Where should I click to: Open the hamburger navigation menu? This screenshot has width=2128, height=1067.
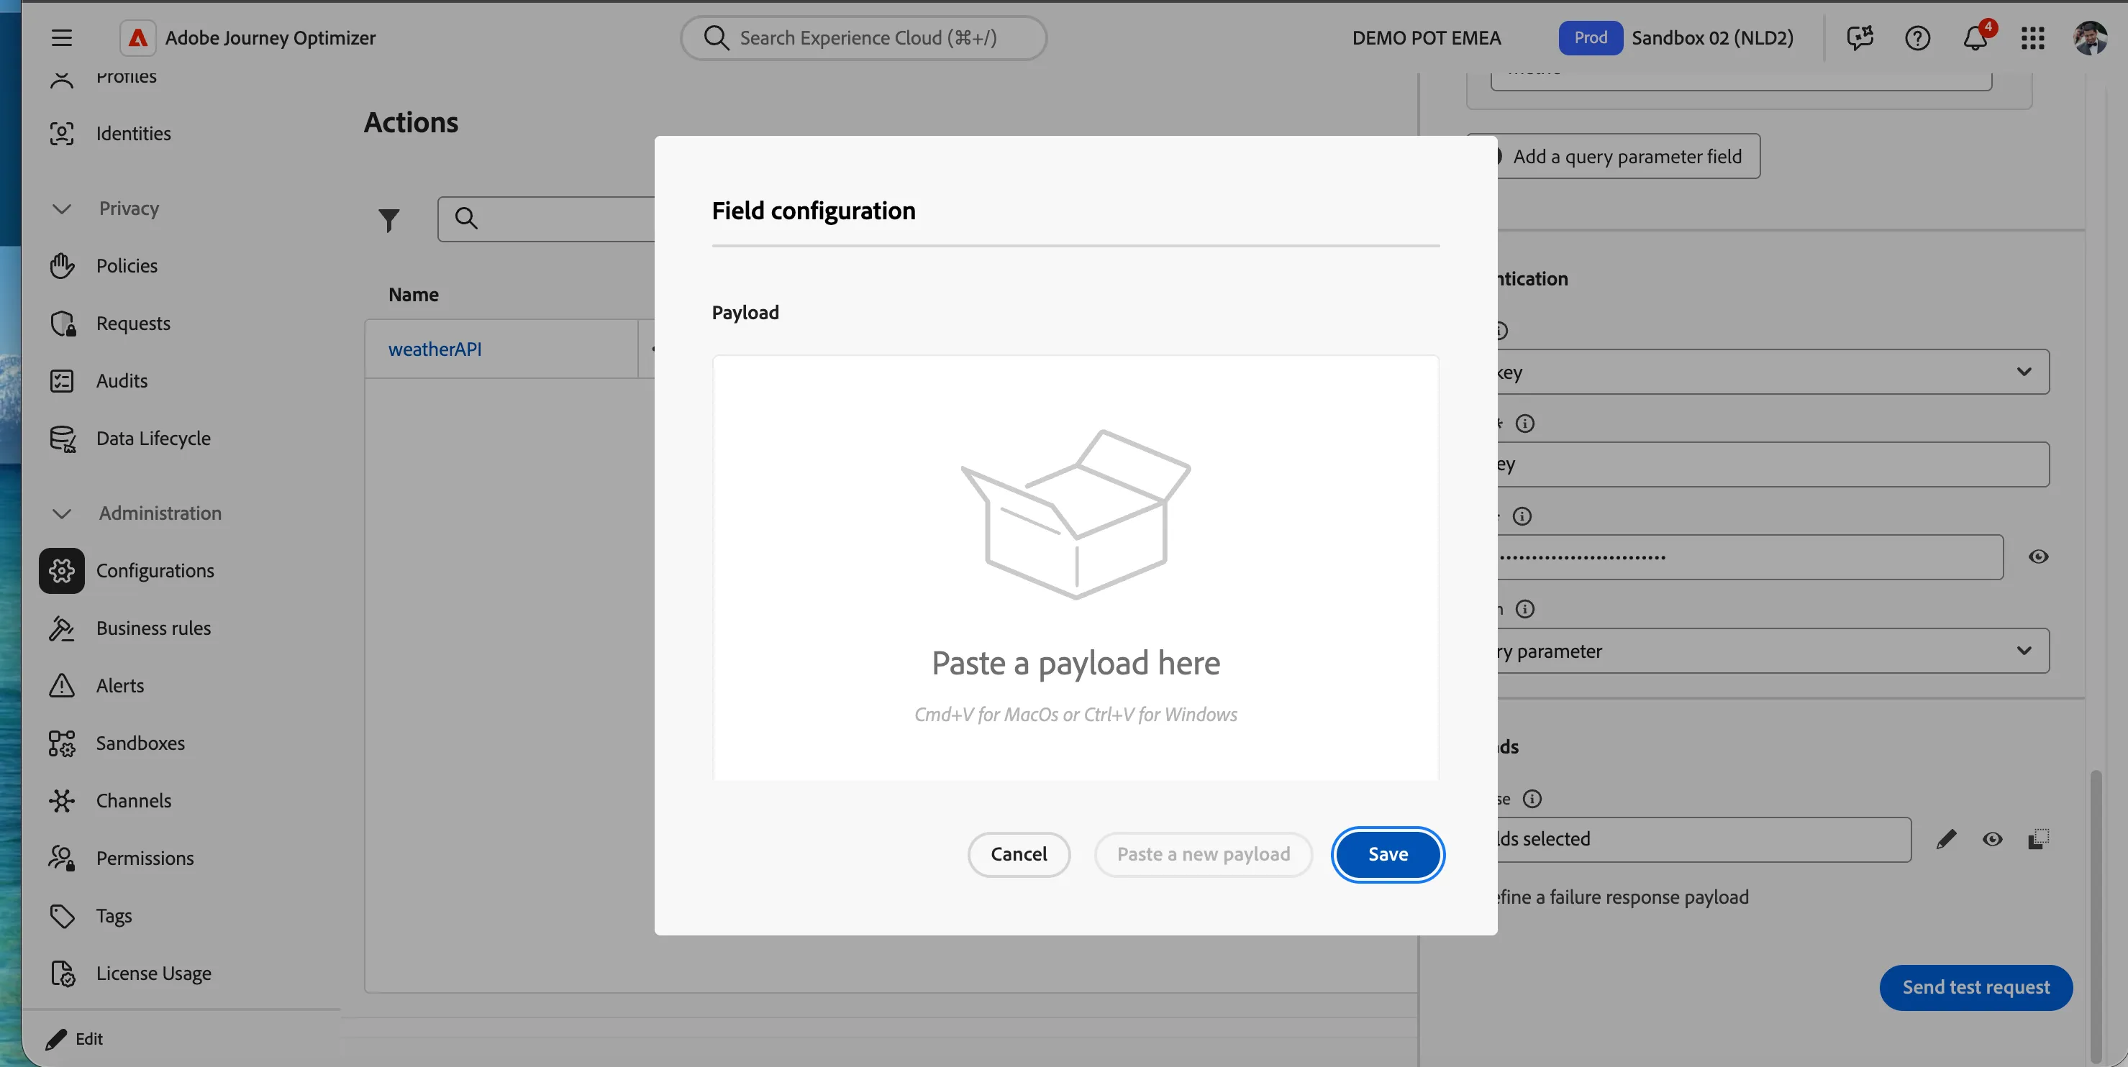tap(61, 38)
